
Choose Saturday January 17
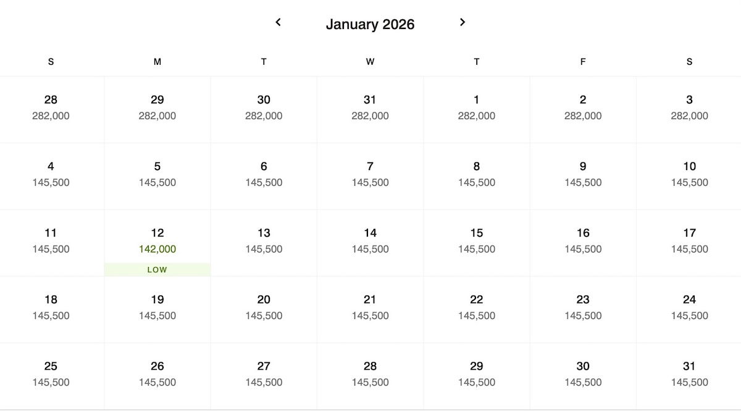689,241
